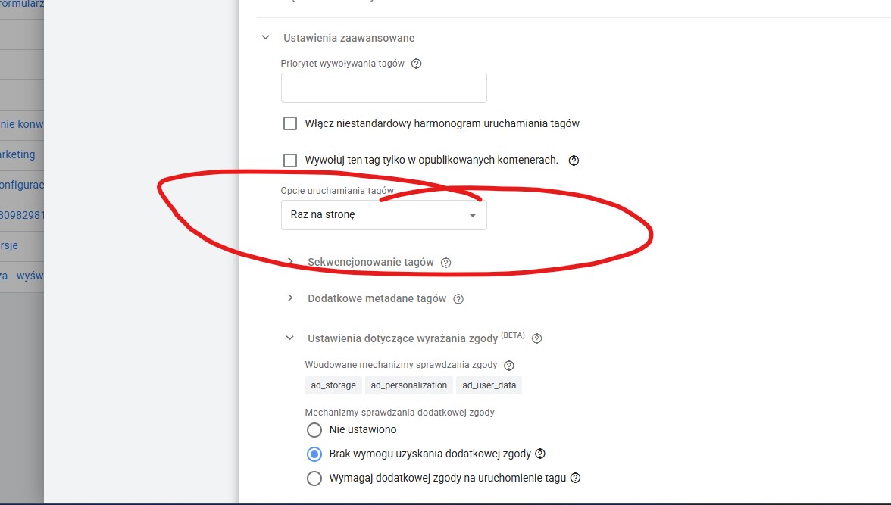
Task: Open help for Wbudowane mechanizmy sprawdzania zgody
Action: click(508, 365)
